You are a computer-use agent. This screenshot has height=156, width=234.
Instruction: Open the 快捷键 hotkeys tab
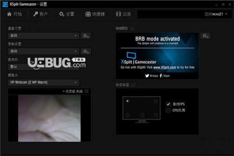(95, 14)
